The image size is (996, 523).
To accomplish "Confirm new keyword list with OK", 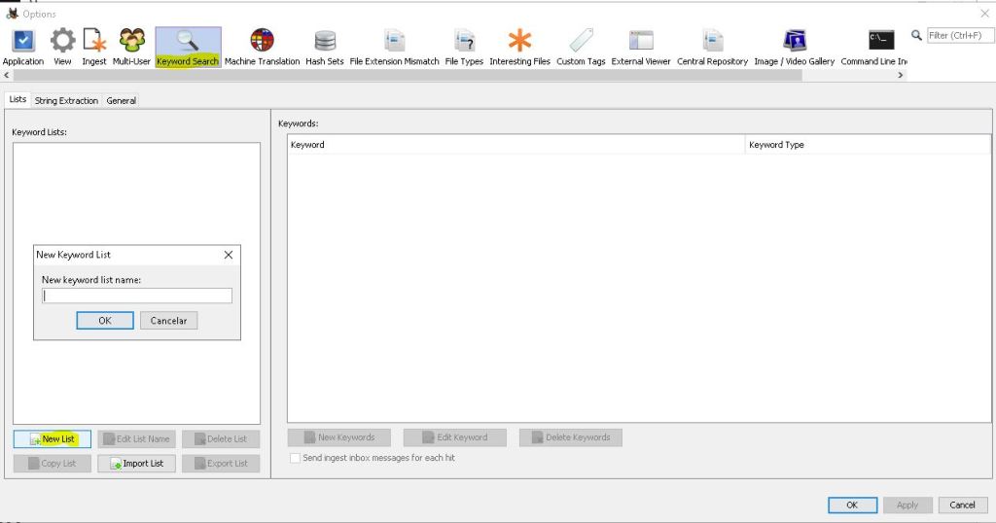I will point(105,321).
